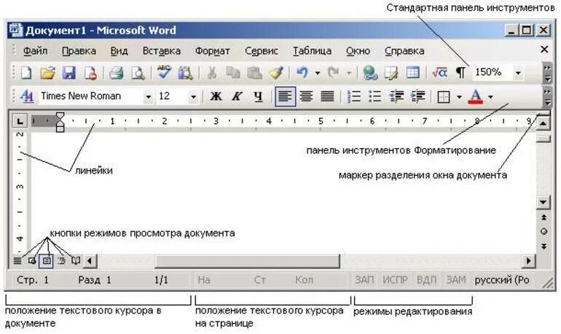Click ЗАП macro recording status indicator

pyautogui.click(x=364, y=279)
